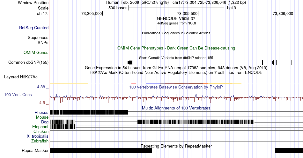Screen dimensions: 303x158
Task: Click the chr17: base position label
Action: coord(43,13)
